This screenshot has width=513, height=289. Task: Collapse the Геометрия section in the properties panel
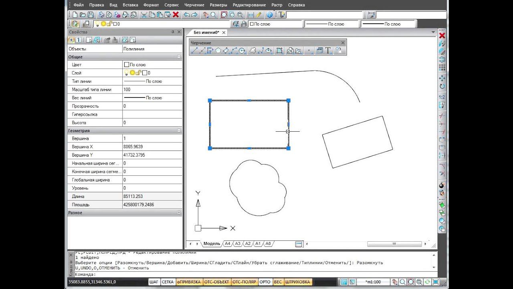pos(179,130)
